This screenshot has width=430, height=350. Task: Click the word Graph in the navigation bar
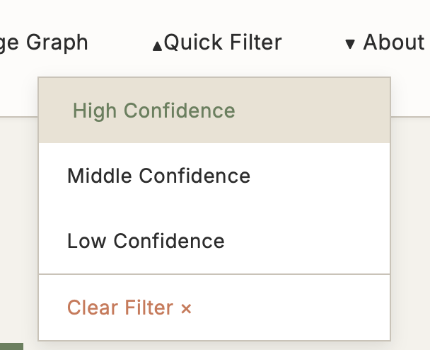click(x=57, y=43)
